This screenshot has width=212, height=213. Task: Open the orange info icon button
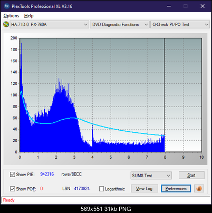199,189
